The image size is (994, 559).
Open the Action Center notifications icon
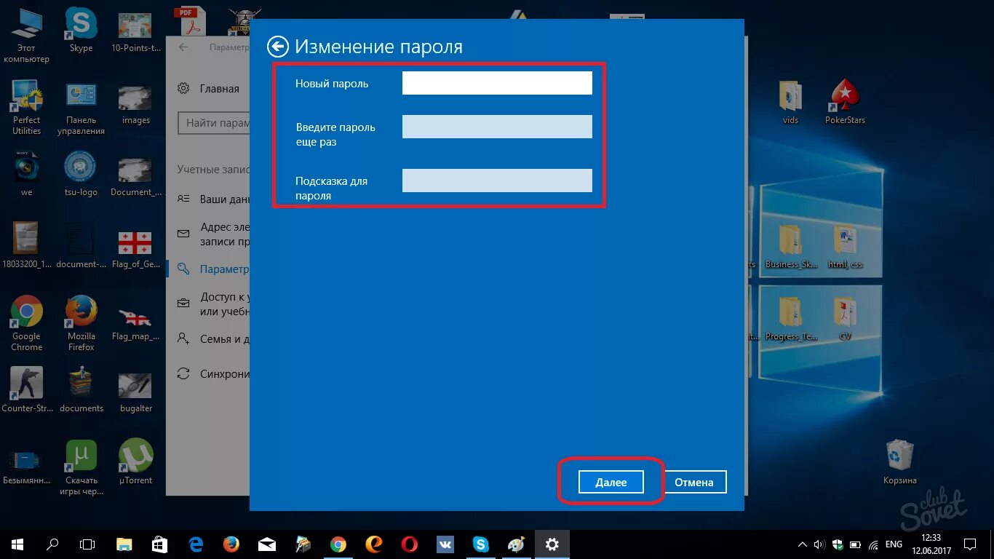pyautogui.click(x=969, y=544)
